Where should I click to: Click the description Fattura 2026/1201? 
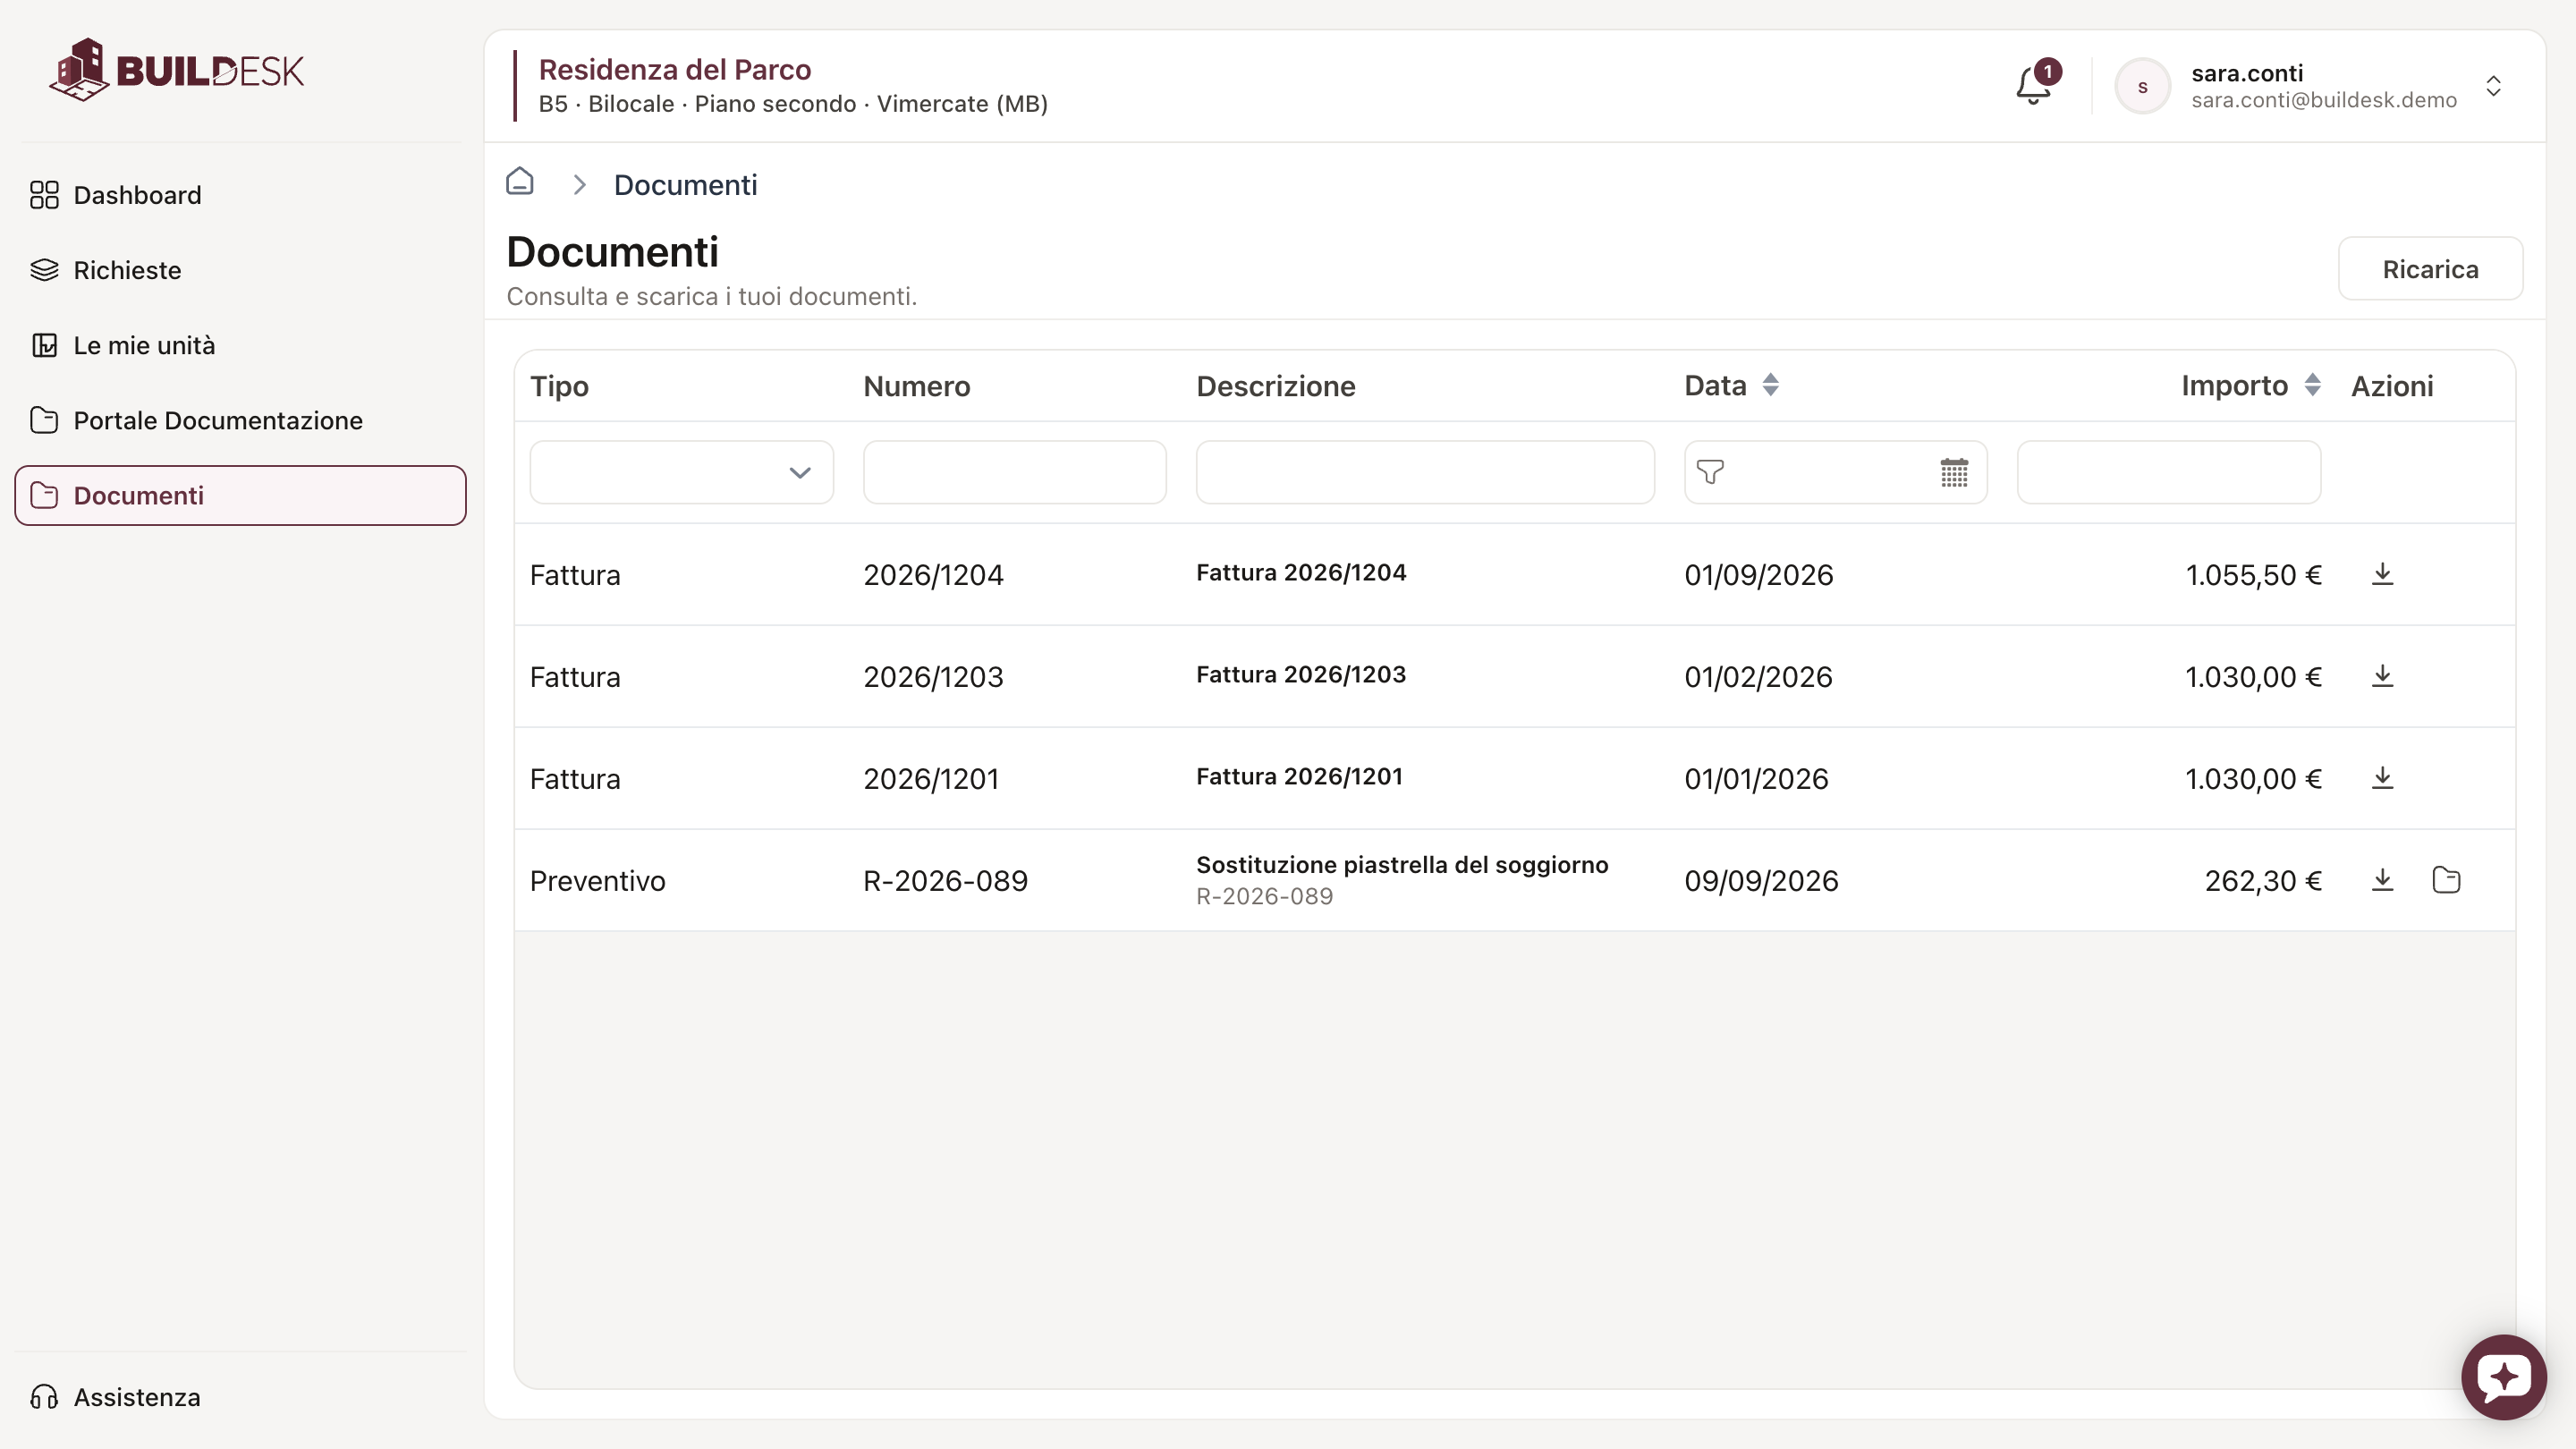coord(1299,777)
